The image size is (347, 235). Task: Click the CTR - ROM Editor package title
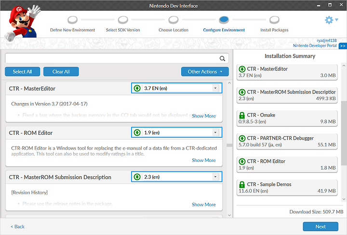pos(31,133)
